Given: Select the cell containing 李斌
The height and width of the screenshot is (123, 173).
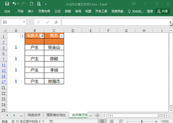Looking at the screenshot, I should (54, 70).
